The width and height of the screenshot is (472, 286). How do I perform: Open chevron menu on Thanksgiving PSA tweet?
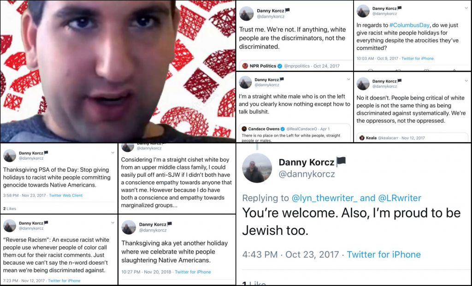pos(112,153)
